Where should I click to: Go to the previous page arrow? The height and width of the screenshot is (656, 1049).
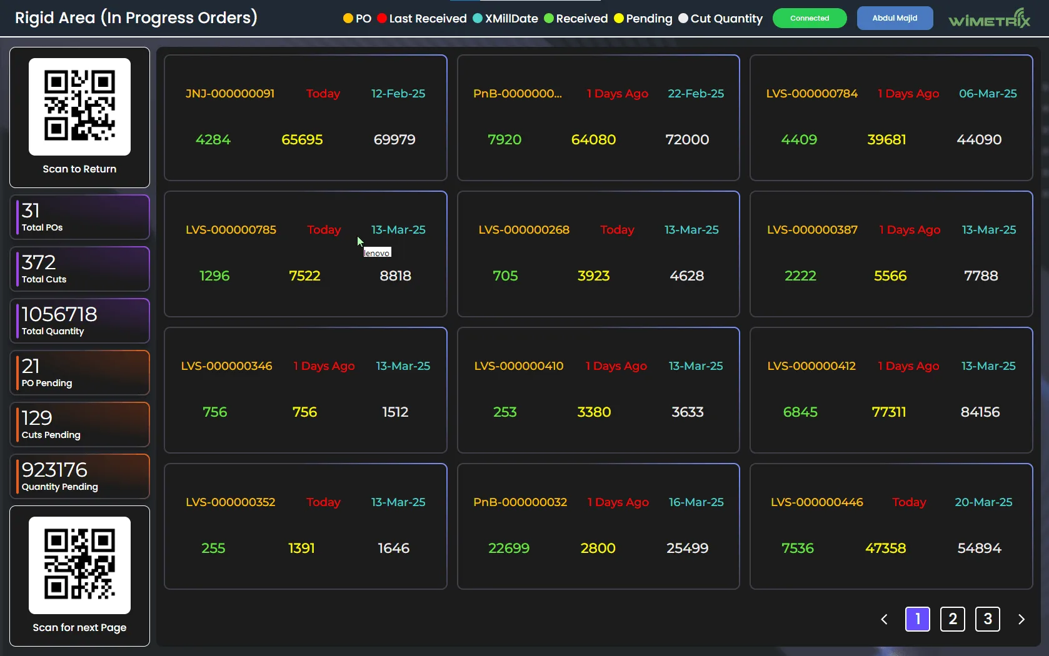click(884, 619)
